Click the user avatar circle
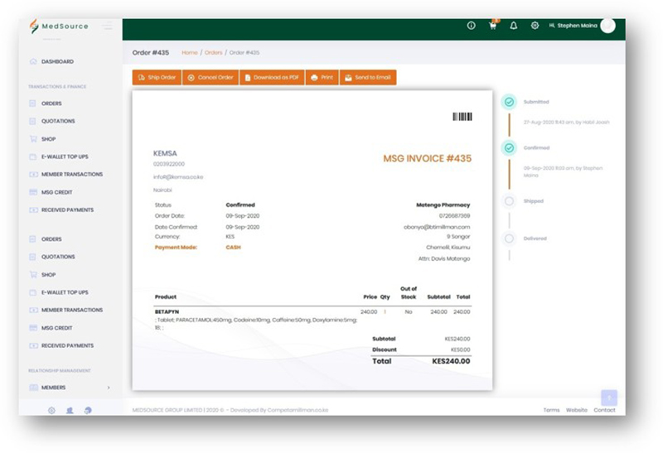Screen dimensions: 663x453 [x=607, y=26]
